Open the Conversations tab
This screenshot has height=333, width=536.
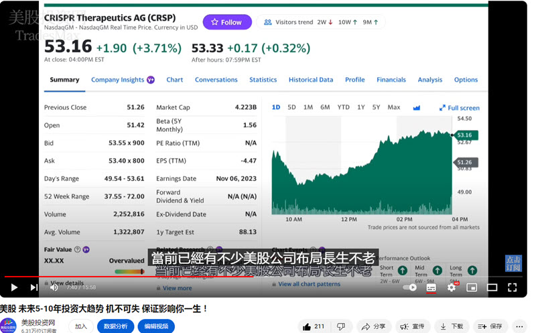[216, 80]
